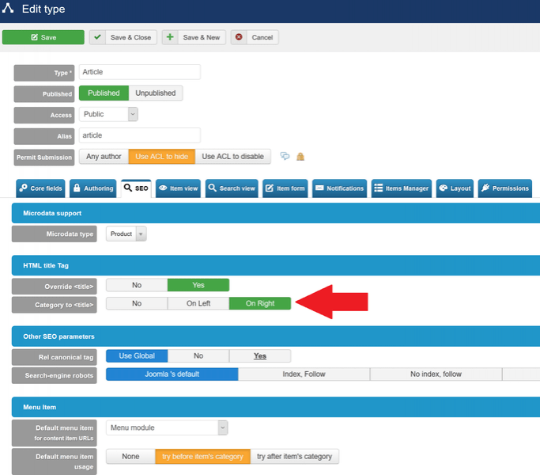Click Other SEO parameters section header
540x475 pixels.
(276, 336)
